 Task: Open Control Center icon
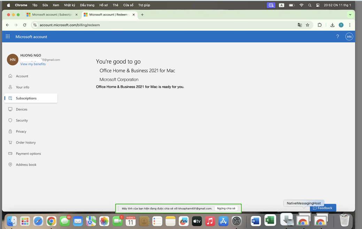click(318, 5)
